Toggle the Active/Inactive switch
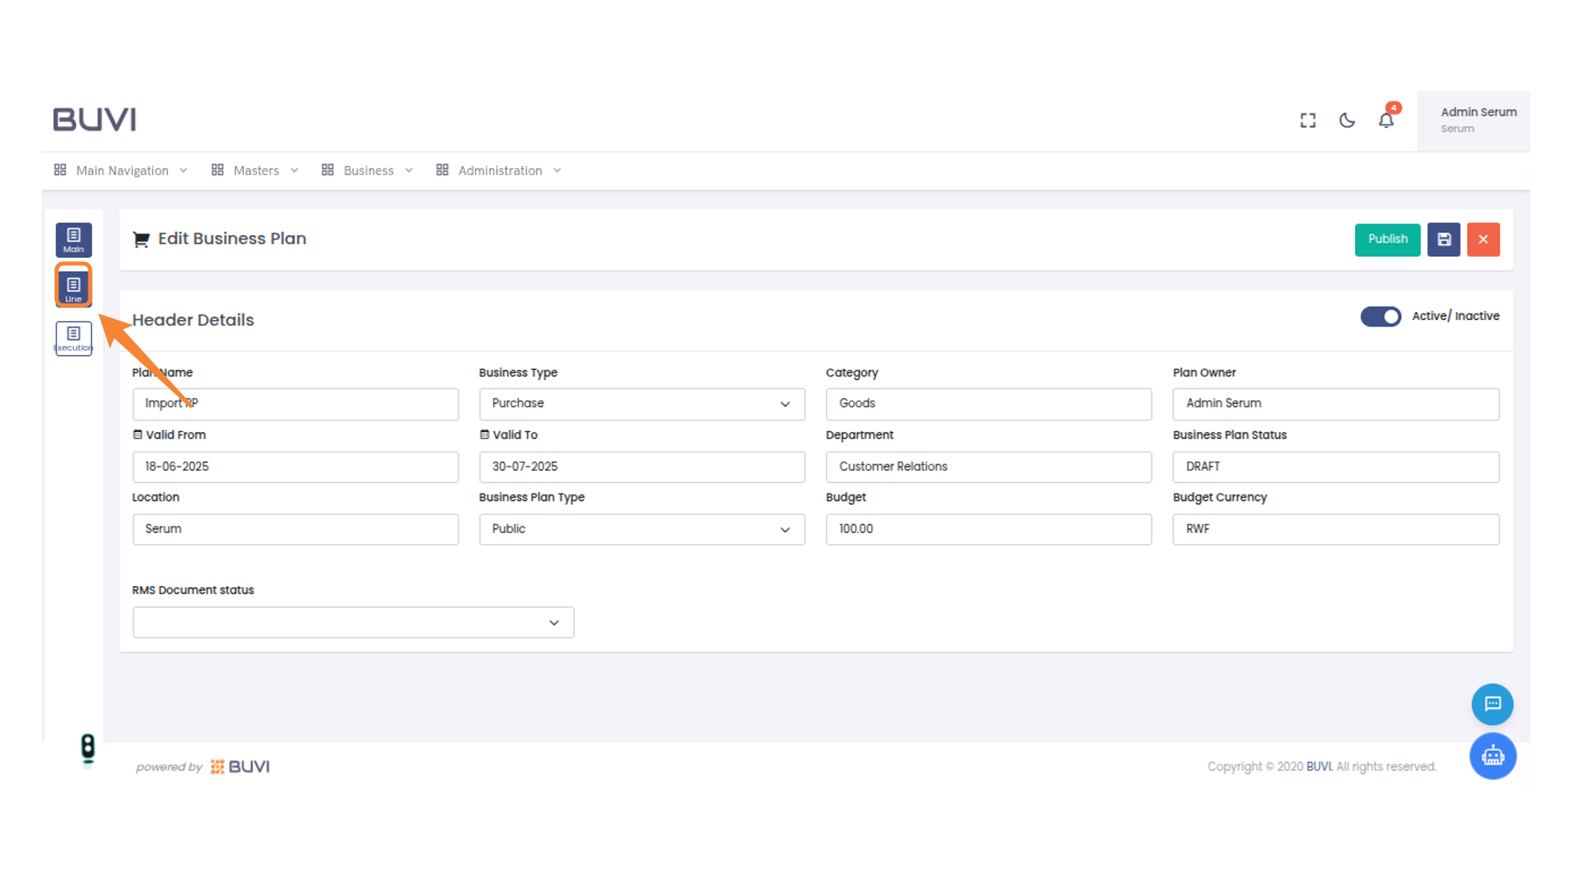 click(x=1380, y=317)
